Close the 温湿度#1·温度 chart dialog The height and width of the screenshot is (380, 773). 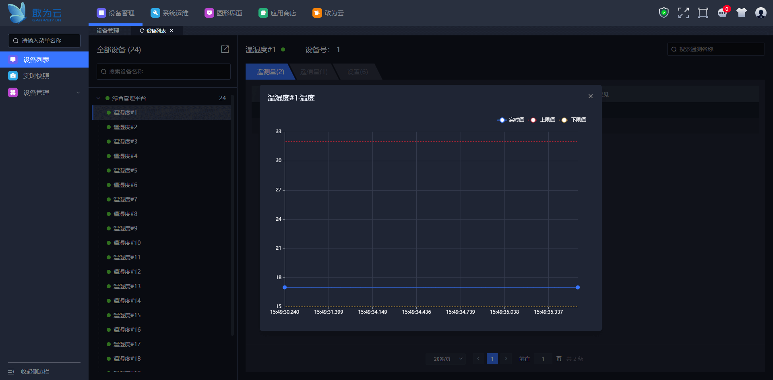[x=590, y=96]
